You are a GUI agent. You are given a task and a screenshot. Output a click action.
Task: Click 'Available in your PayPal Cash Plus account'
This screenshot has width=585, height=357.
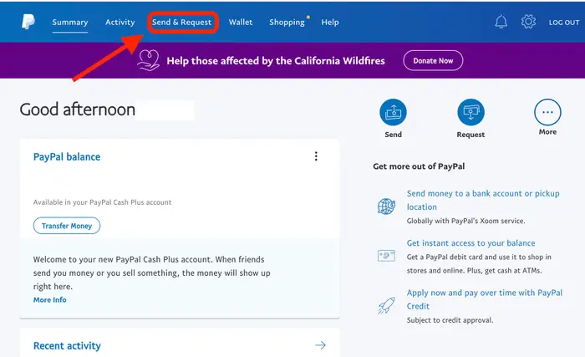coord(102,202)
